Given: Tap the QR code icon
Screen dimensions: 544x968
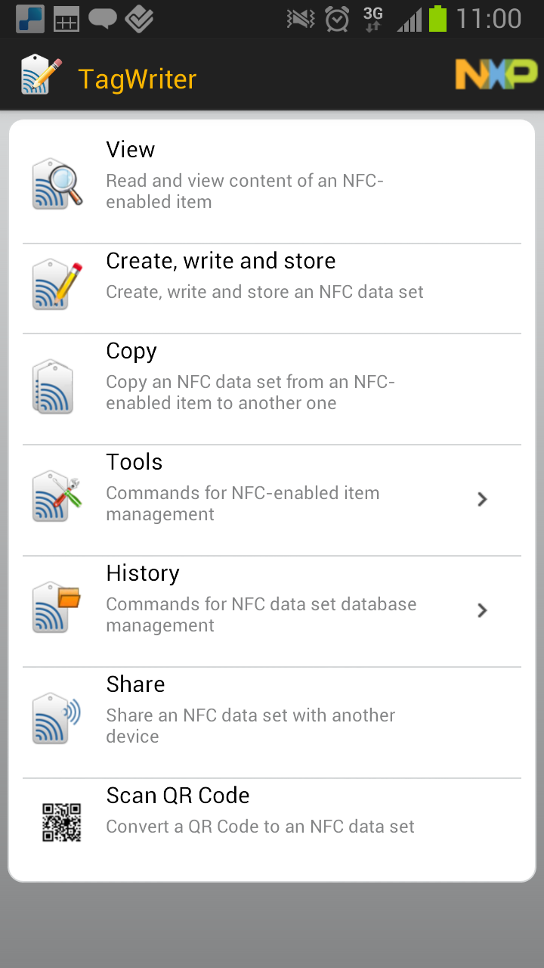Looking at the screenshot, I should click(61, 822).
